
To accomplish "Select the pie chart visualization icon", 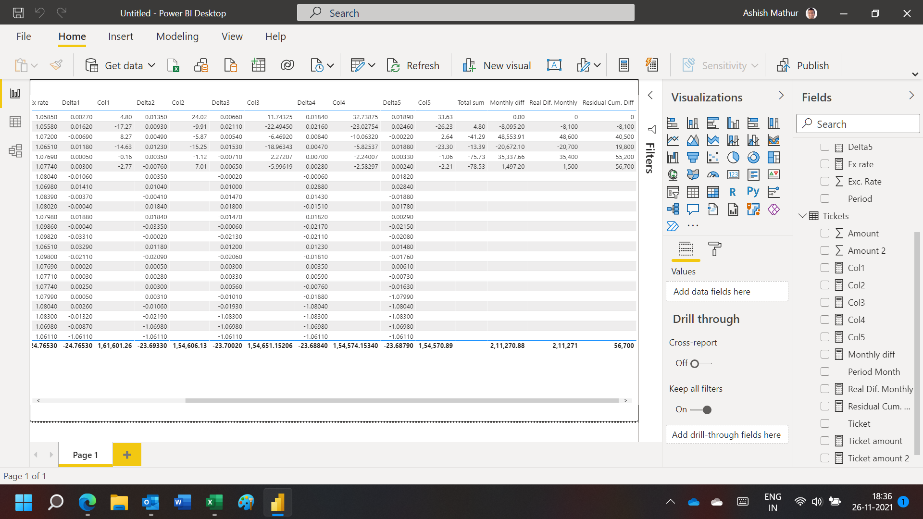I will pyautogui.click(x=733, y=158).
